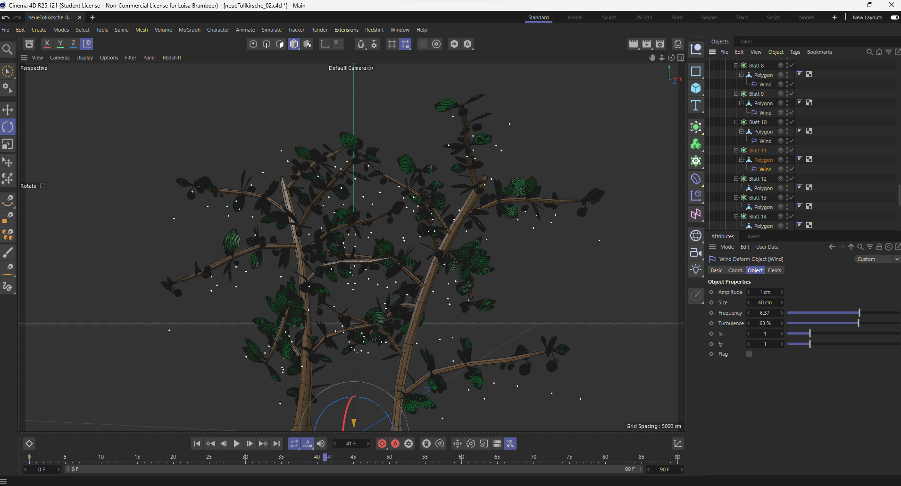Click the keyframe diamond icon at timeline left
This screenshot has height=486, width=901.
[29, 444]
